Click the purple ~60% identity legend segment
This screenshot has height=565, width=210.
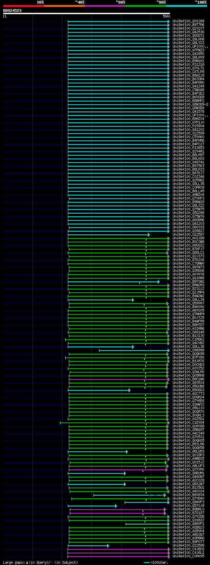click(105, 6)
